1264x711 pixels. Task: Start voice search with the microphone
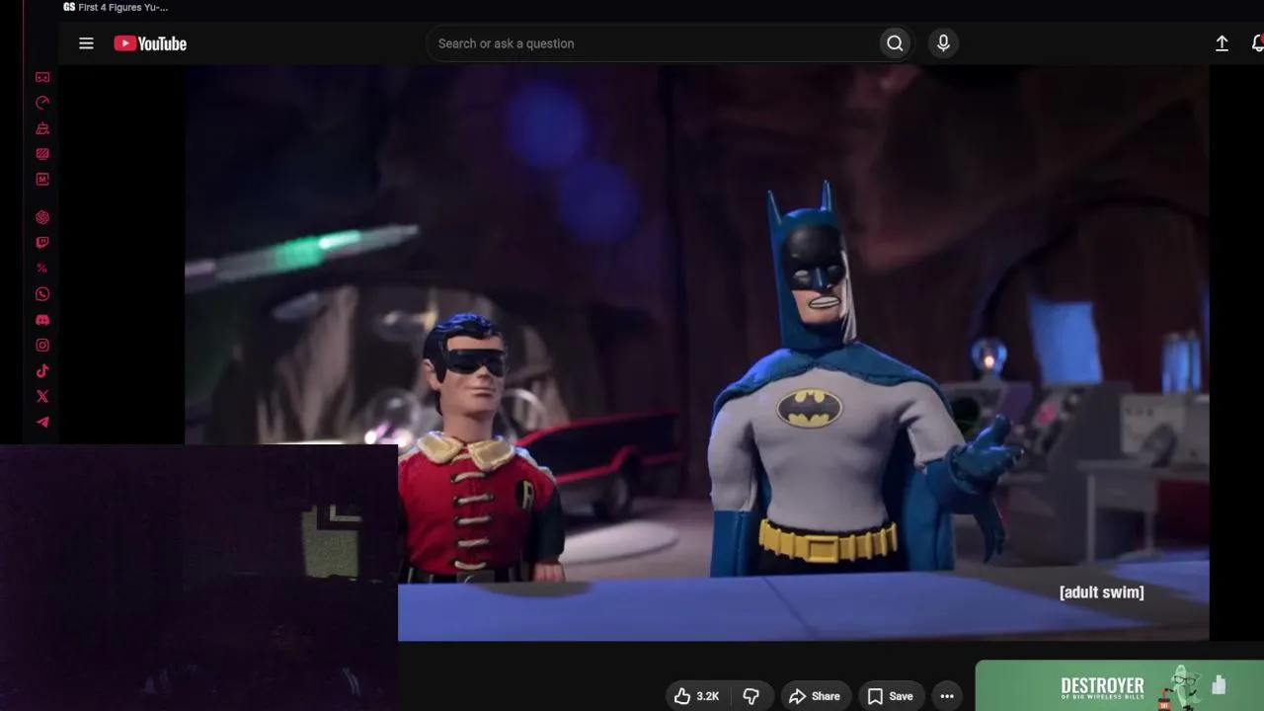click(x=943, y=43)
